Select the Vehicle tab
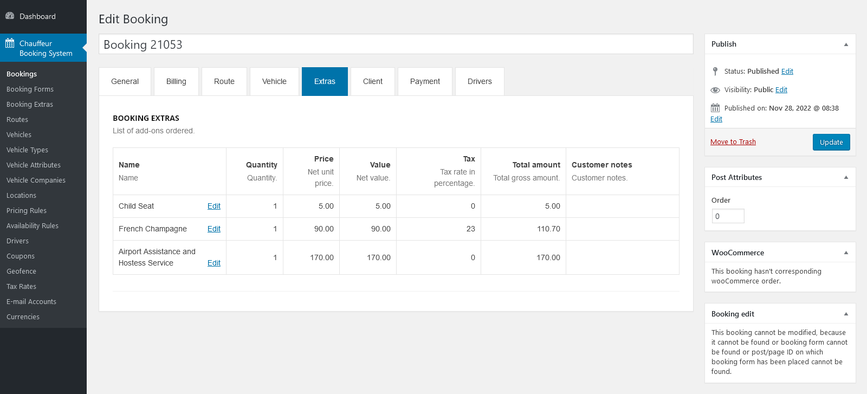The width and height of the screenshot is (867, 394). pyautogui.click(x=274, y=81)
